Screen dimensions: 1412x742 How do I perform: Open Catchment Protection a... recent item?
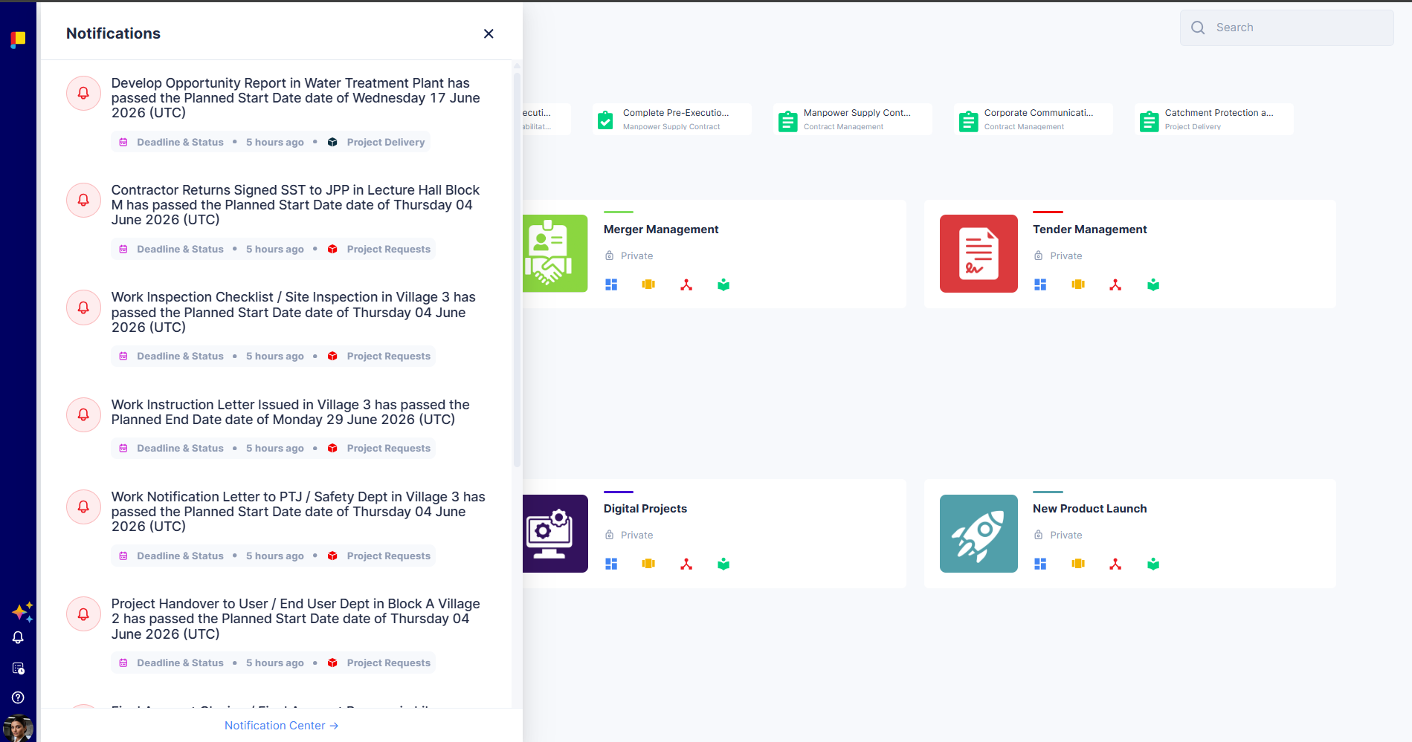click(1214, 119)
